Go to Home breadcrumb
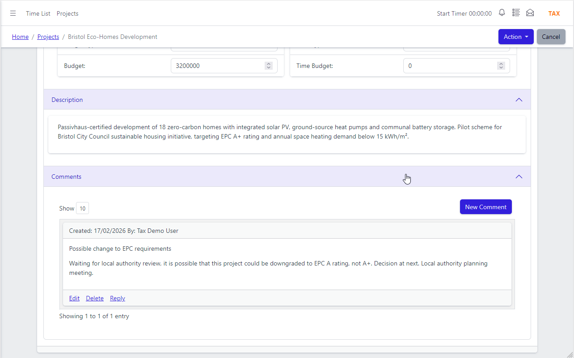This screenshot has height=358, width=574. coord(20,37)
